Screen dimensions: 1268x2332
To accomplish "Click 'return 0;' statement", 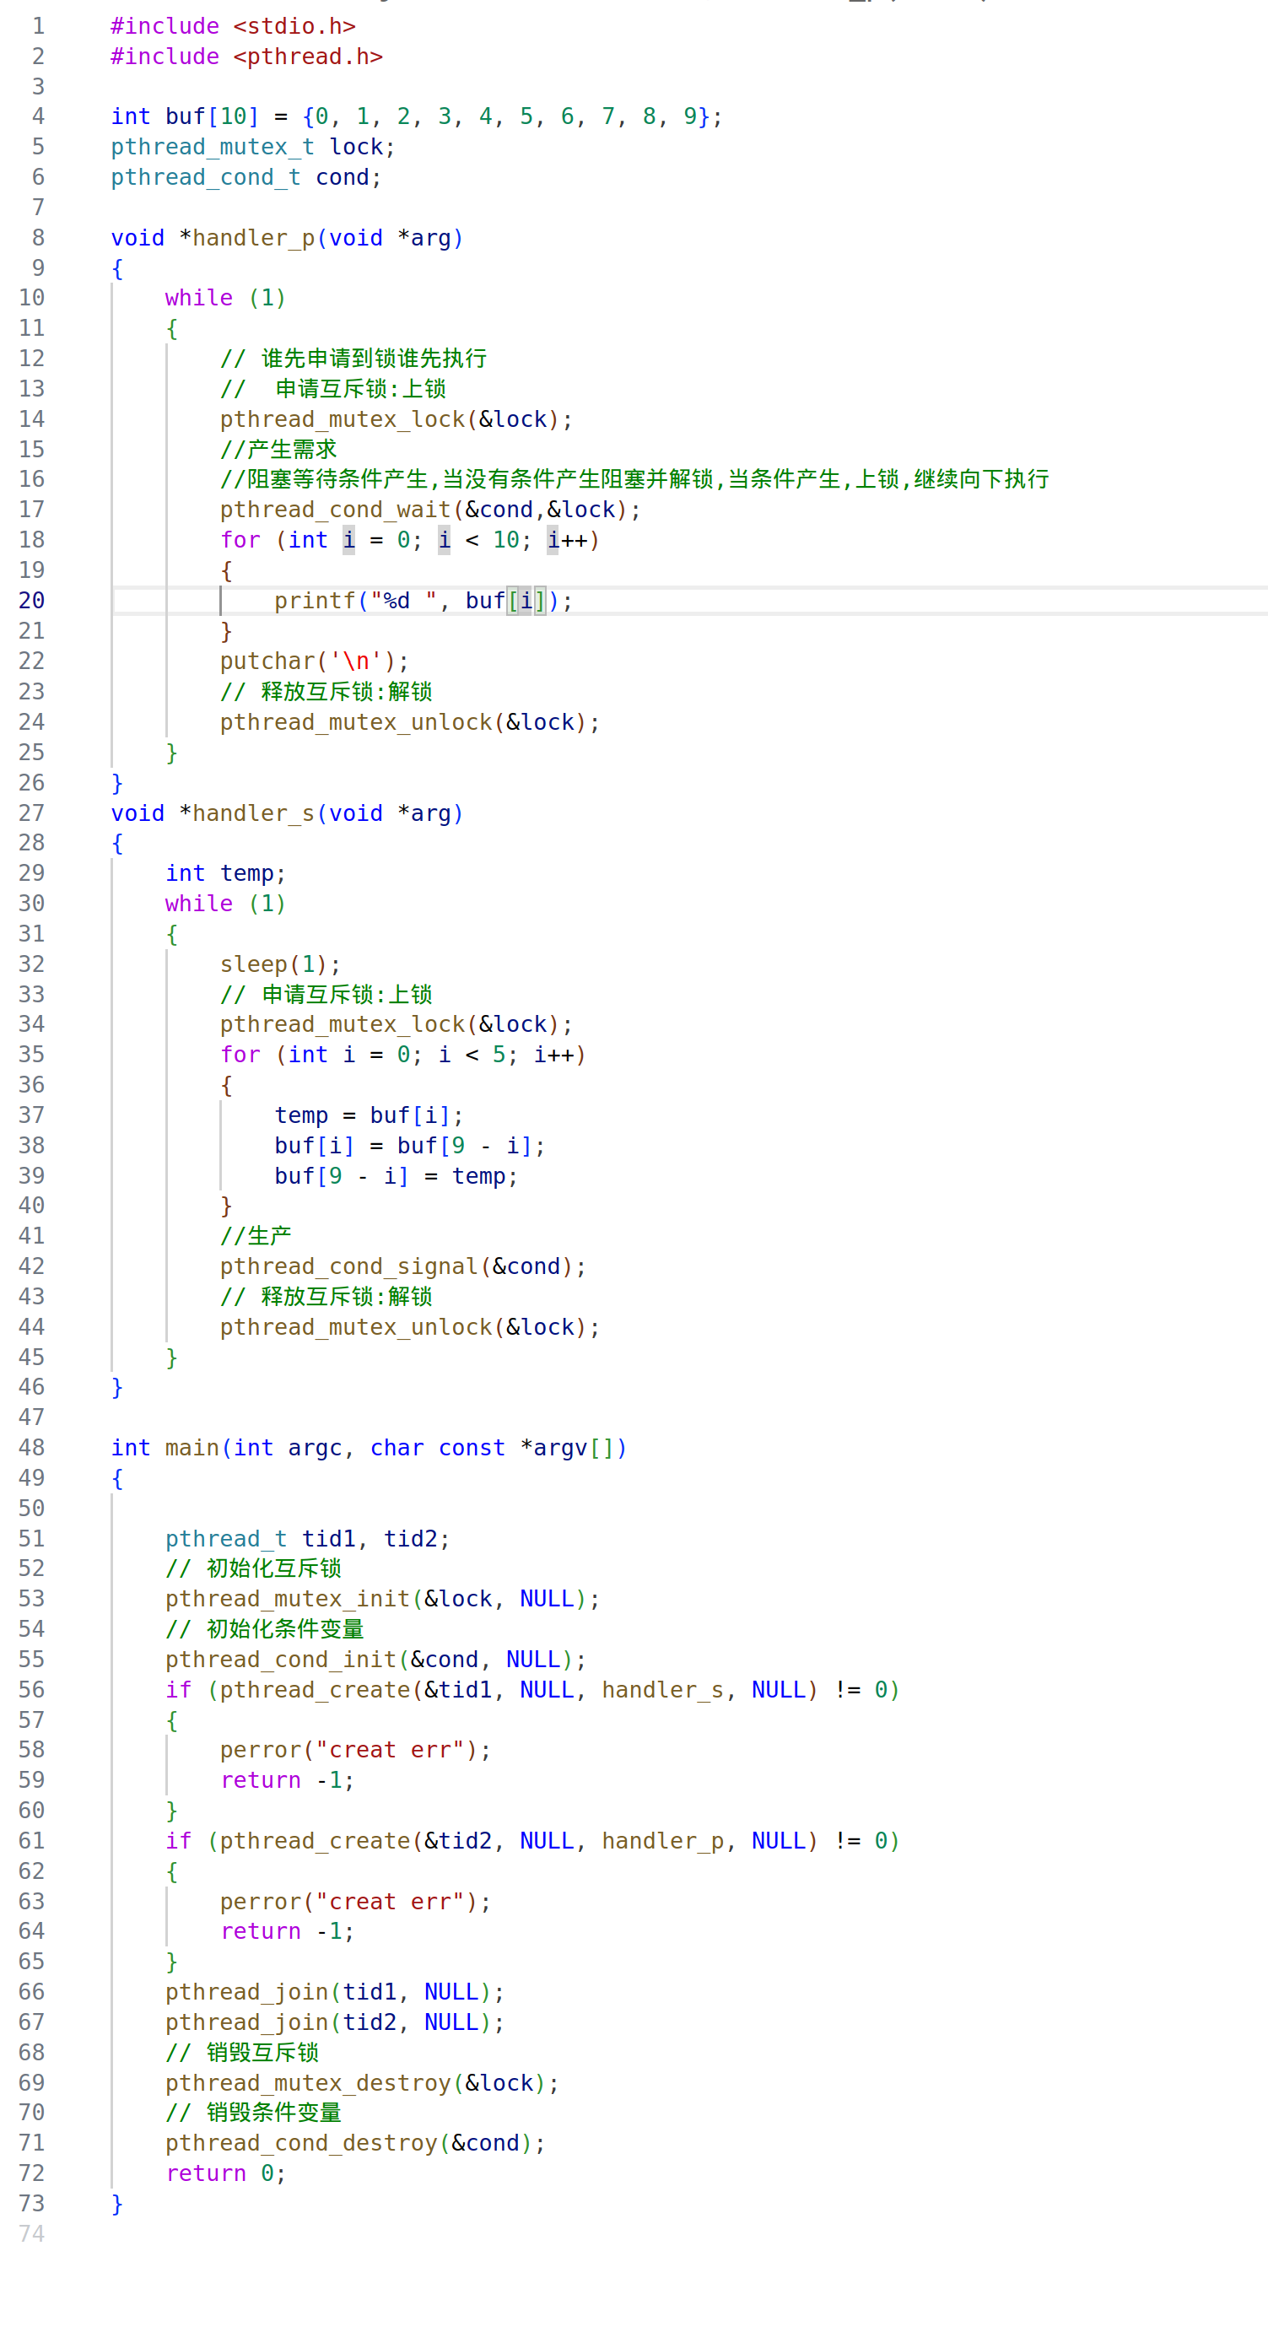I will 225,2173.
